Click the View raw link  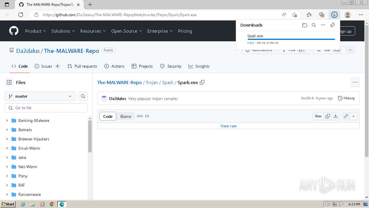coord(228,126)
